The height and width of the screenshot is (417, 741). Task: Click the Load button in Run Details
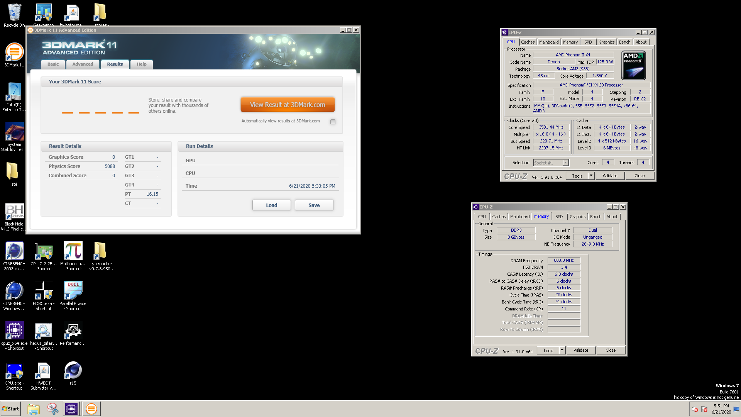[272, 205]
